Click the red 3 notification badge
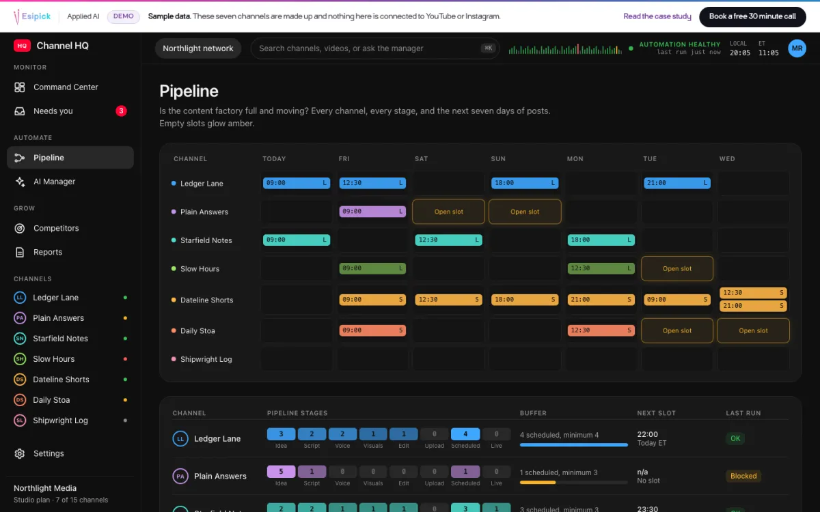This screenshot has height=512, width=820. tap(121, 111)
